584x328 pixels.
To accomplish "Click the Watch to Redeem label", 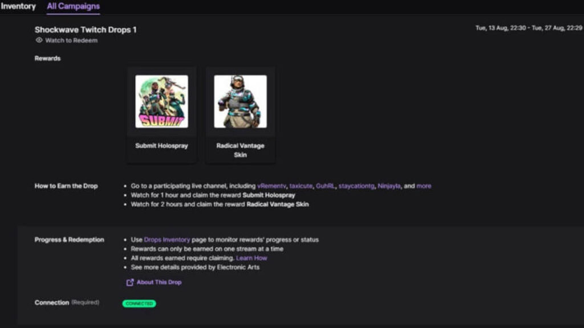I will click(x=71, y=40).
